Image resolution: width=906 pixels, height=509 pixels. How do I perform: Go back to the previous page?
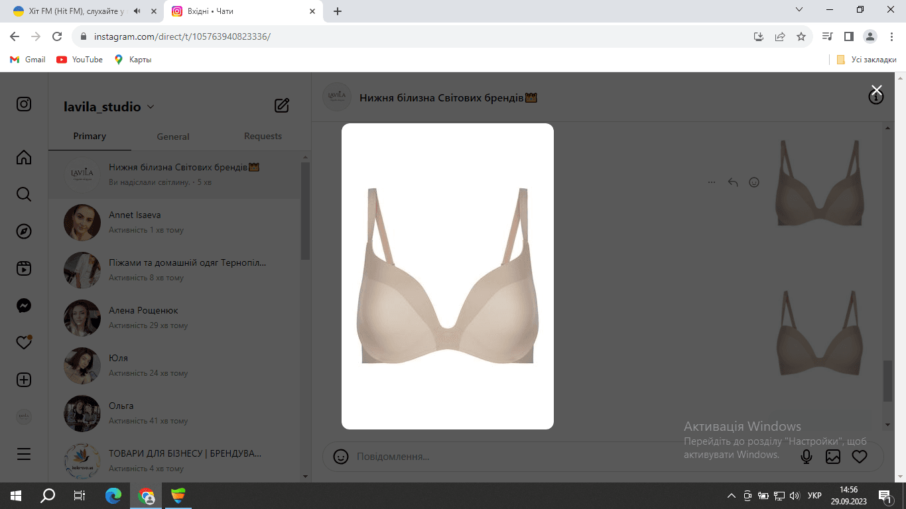click(x=15, y=36)
